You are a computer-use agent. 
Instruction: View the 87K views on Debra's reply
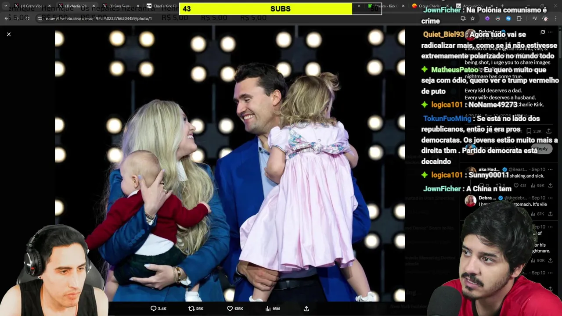click(x=537, y=214)
